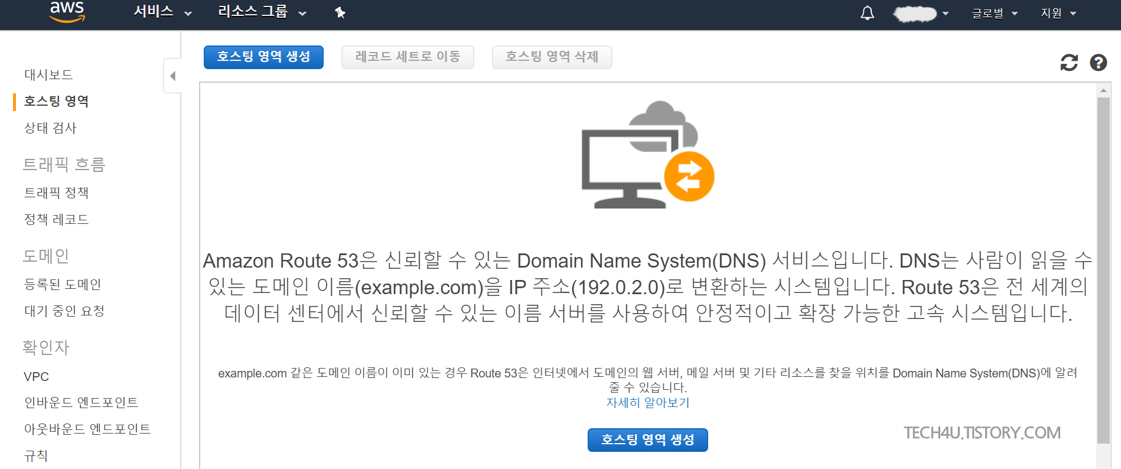Open 규칙 in sidebar
Screen dimensions: 1121x469
click(x=36, y=456)
